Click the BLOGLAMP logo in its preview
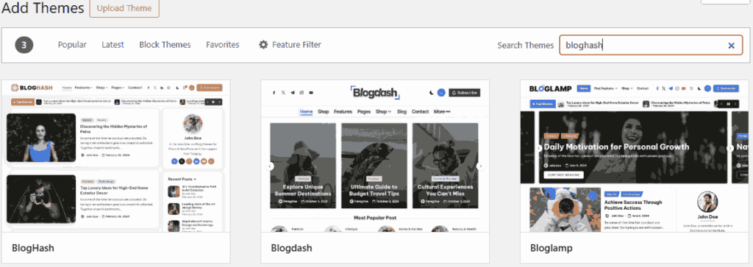This screenshot has width=753, height=267. [550, 89]
